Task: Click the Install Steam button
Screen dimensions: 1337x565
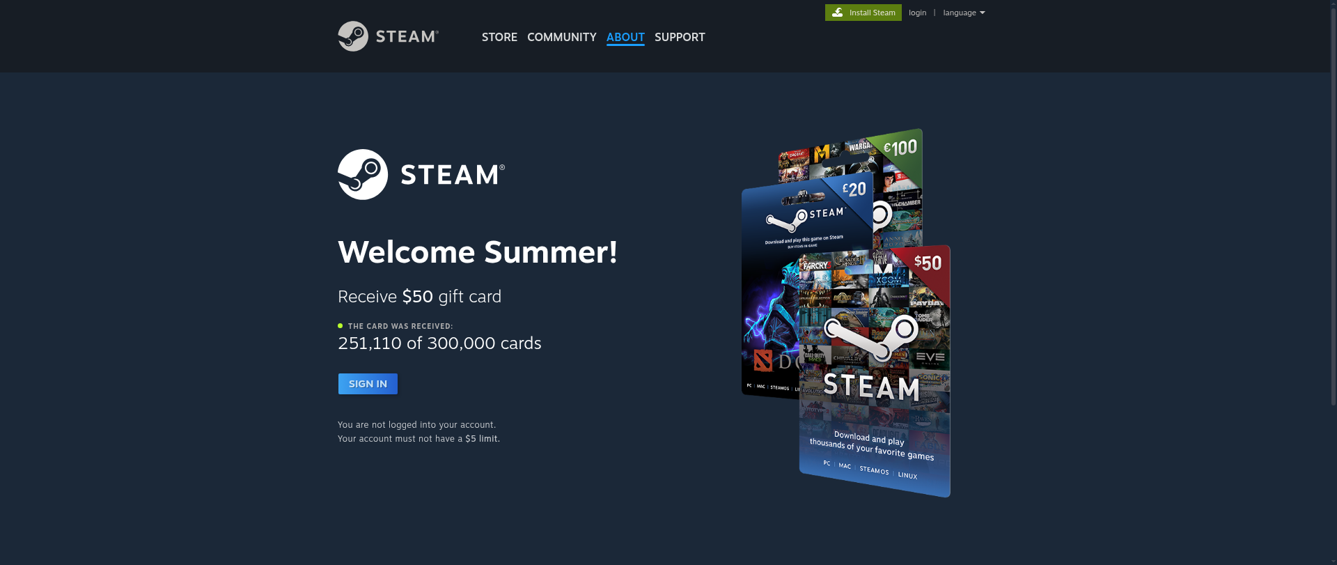Action: 863,13
